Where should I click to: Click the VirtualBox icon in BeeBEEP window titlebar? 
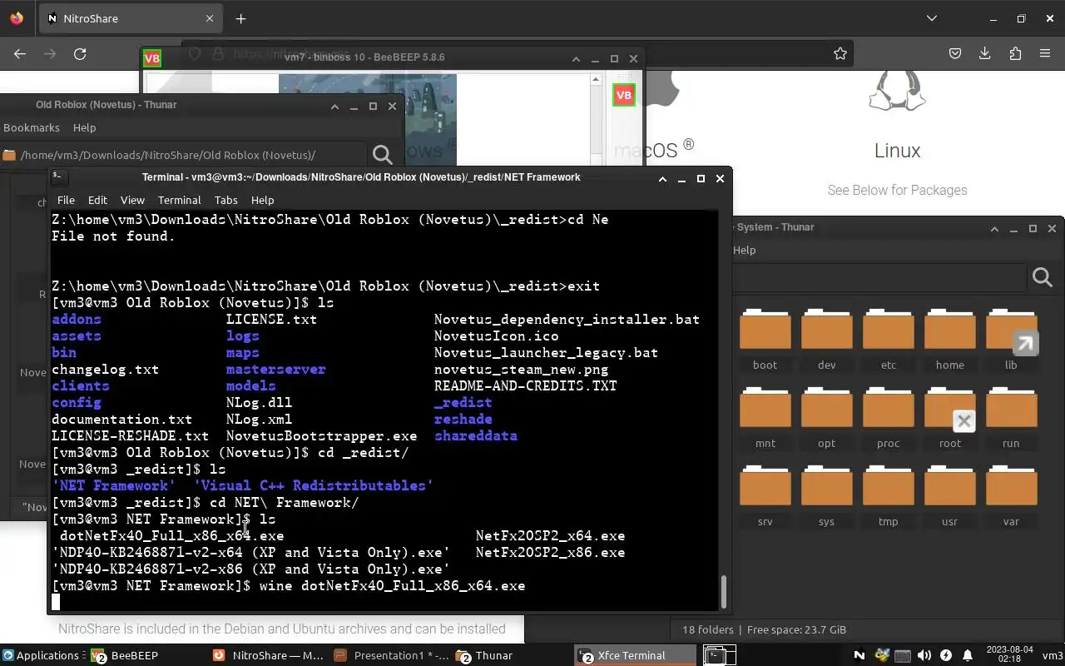[x=151, y=58]
